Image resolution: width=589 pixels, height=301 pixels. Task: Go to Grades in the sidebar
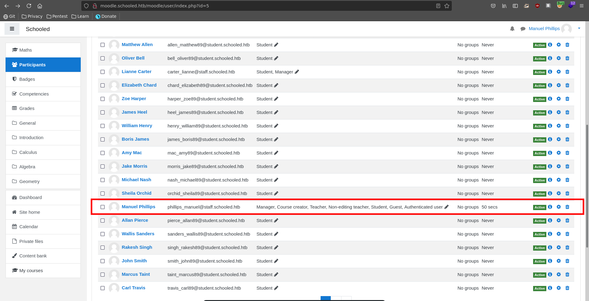click(27, 108)
